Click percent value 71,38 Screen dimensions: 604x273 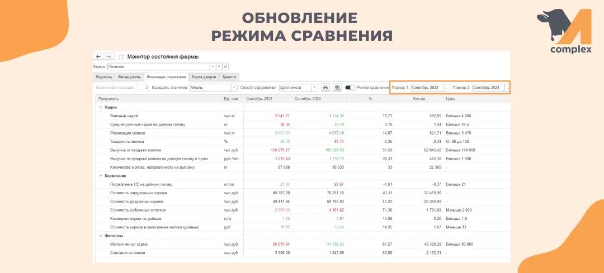pos(387,210)
